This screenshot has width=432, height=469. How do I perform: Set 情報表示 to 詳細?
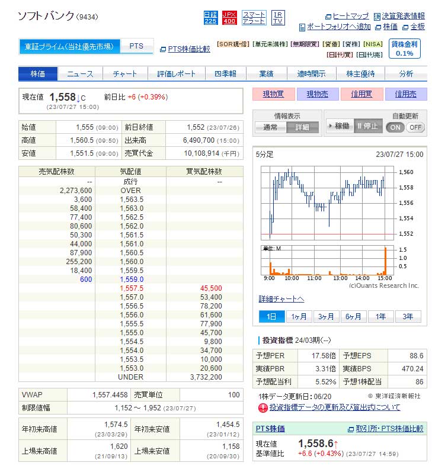tap(302, 127)
